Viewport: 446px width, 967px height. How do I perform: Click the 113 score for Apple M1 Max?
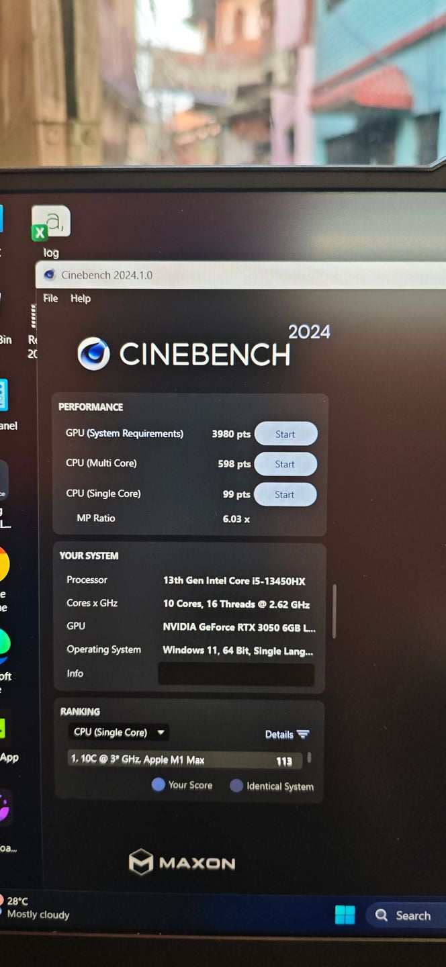[x=284, y=762]
